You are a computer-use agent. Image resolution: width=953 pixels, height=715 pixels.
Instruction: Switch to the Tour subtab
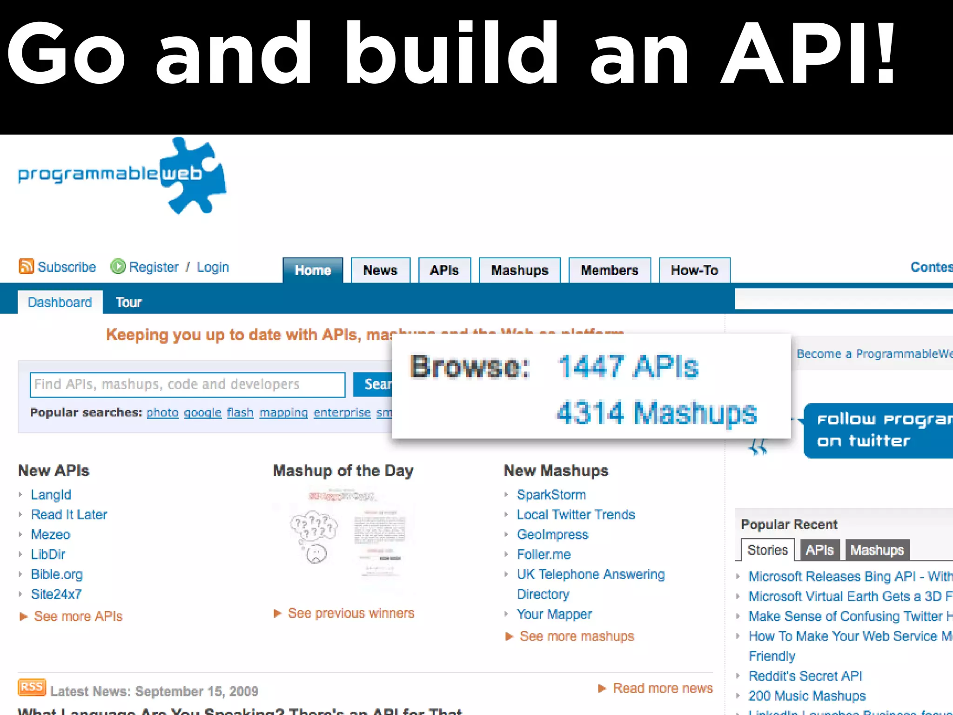[x=128, y=303]
